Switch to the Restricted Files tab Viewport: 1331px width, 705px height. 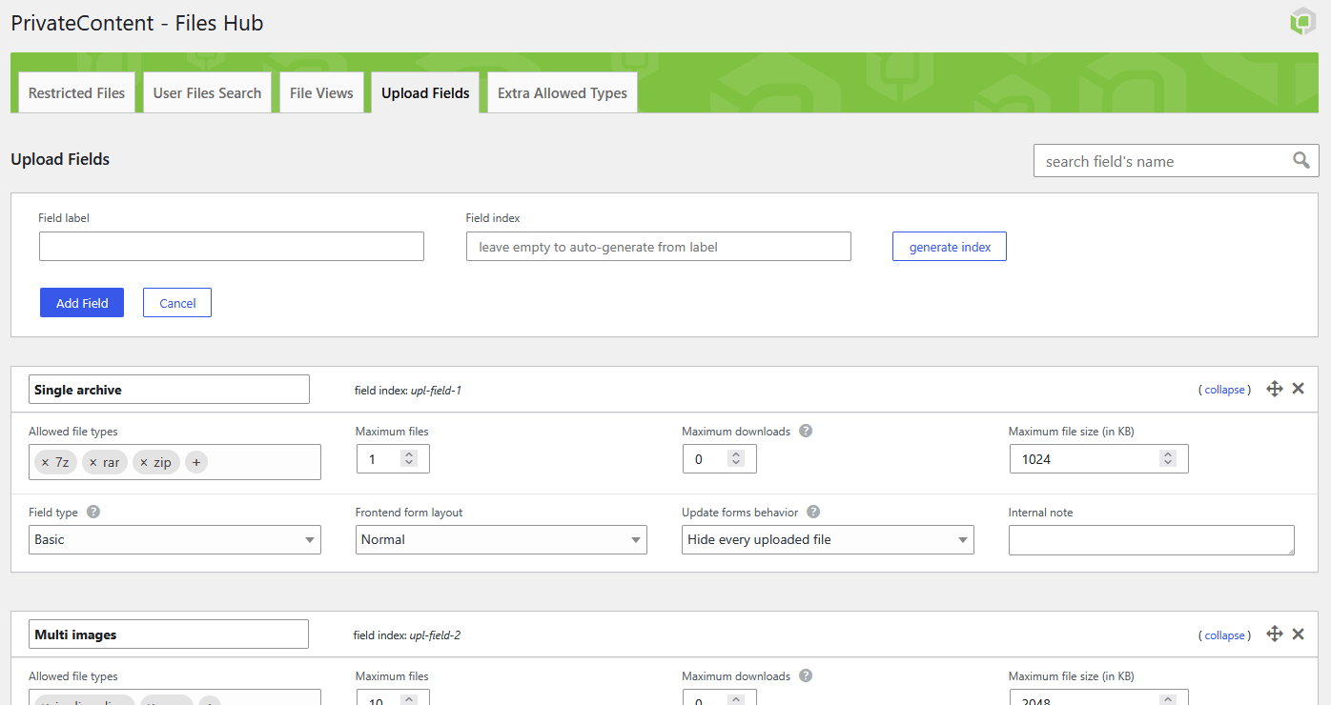tap(77, 92)
